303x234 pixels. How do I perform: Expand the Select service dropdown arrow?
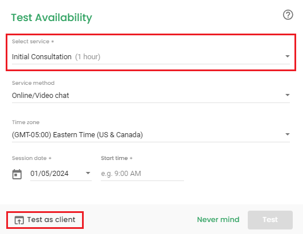point(288,56)
